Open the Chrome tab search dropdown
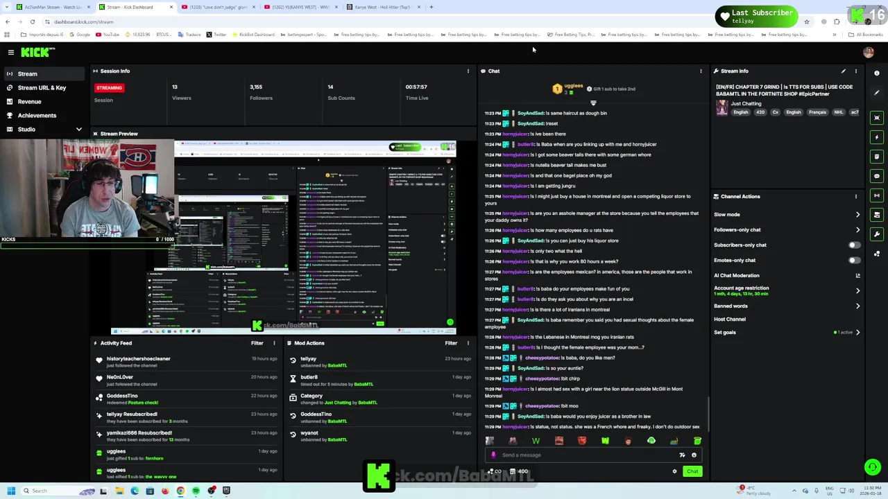The height and width of the screenshot is (499, 888). (7, 7)
